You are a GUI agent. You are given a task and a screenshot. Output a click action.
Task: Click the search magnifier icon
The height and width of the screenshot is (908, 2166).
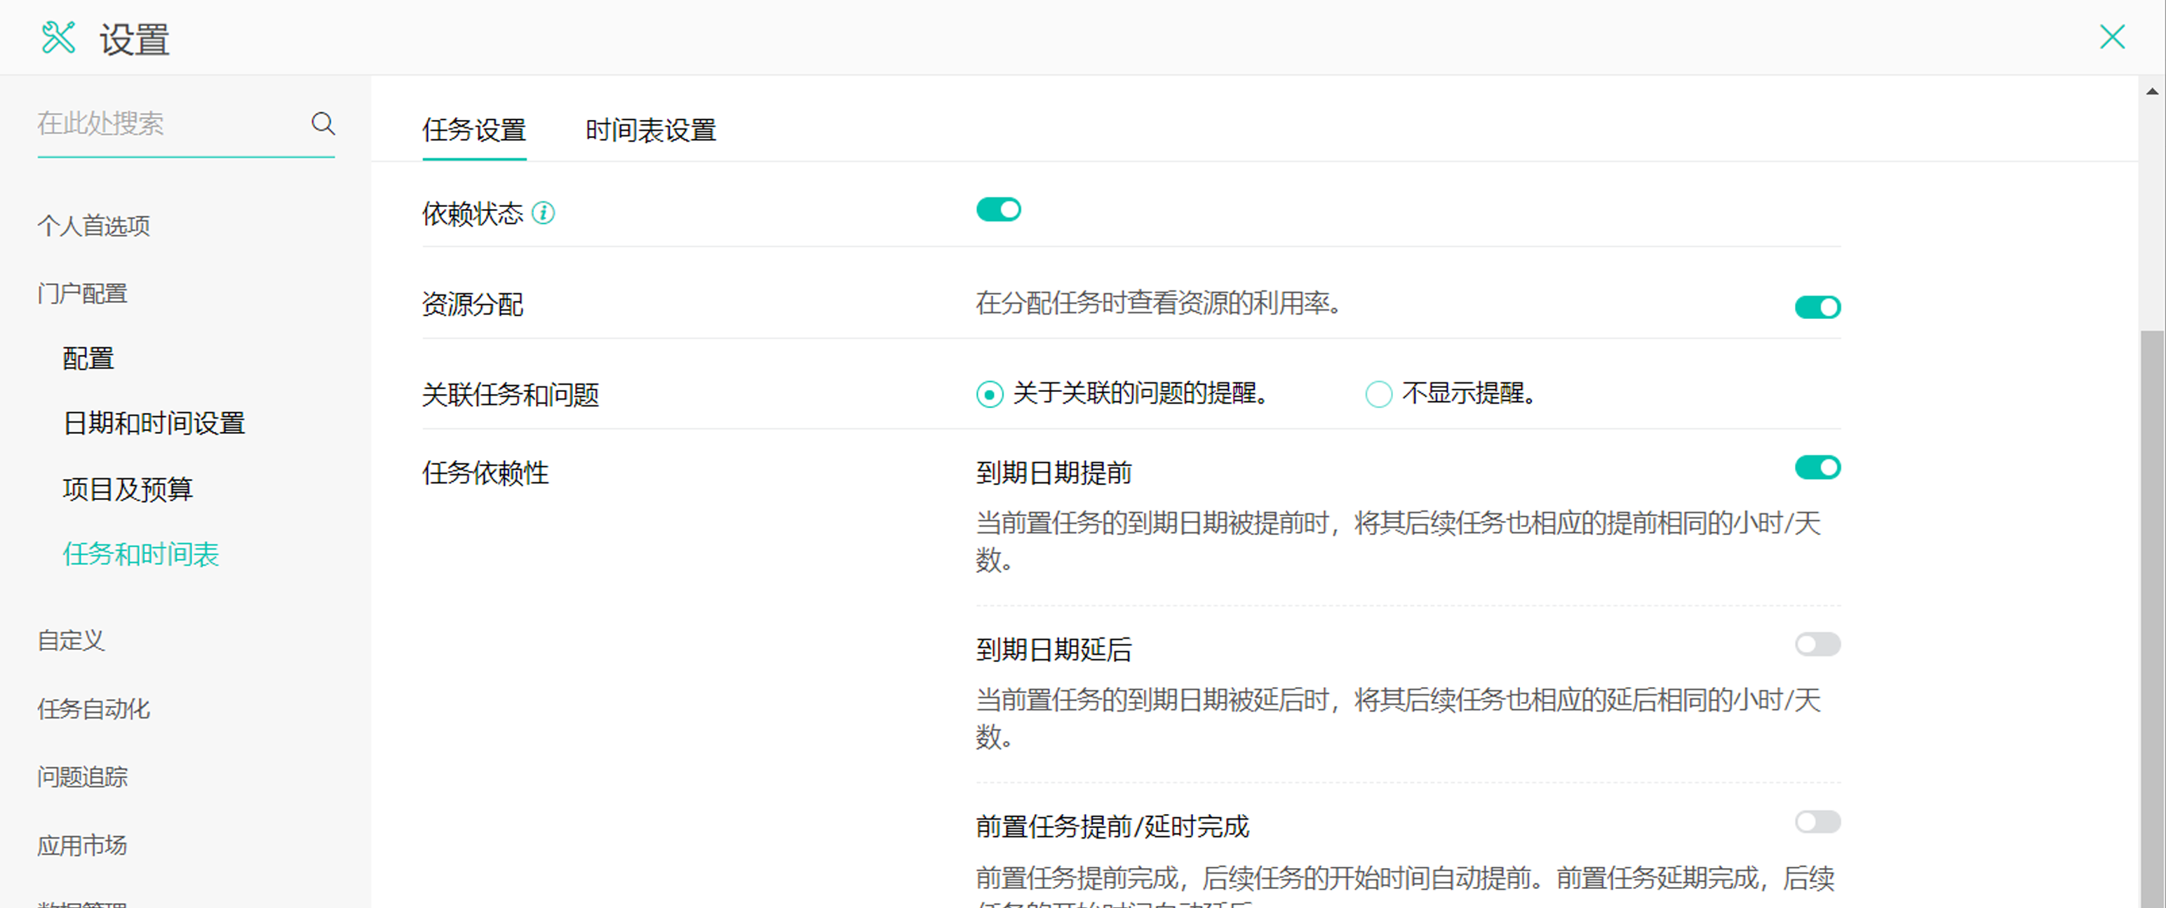[323, 123]
